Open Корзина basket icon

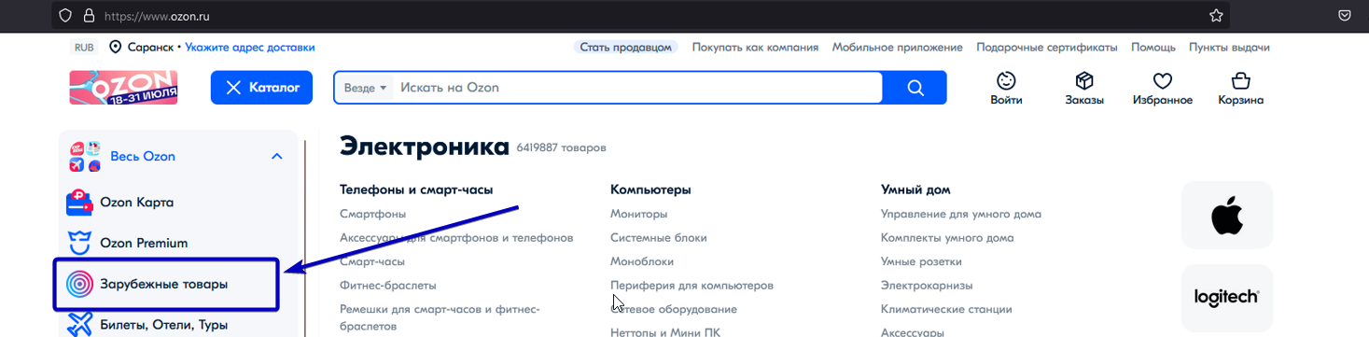point(1240,89)
